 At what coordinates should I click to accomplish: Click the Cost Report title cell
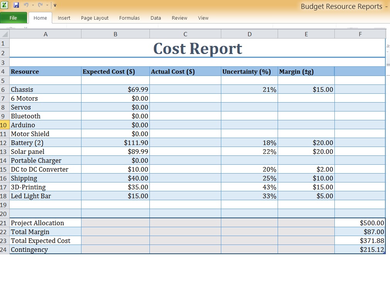coord(197,48)
